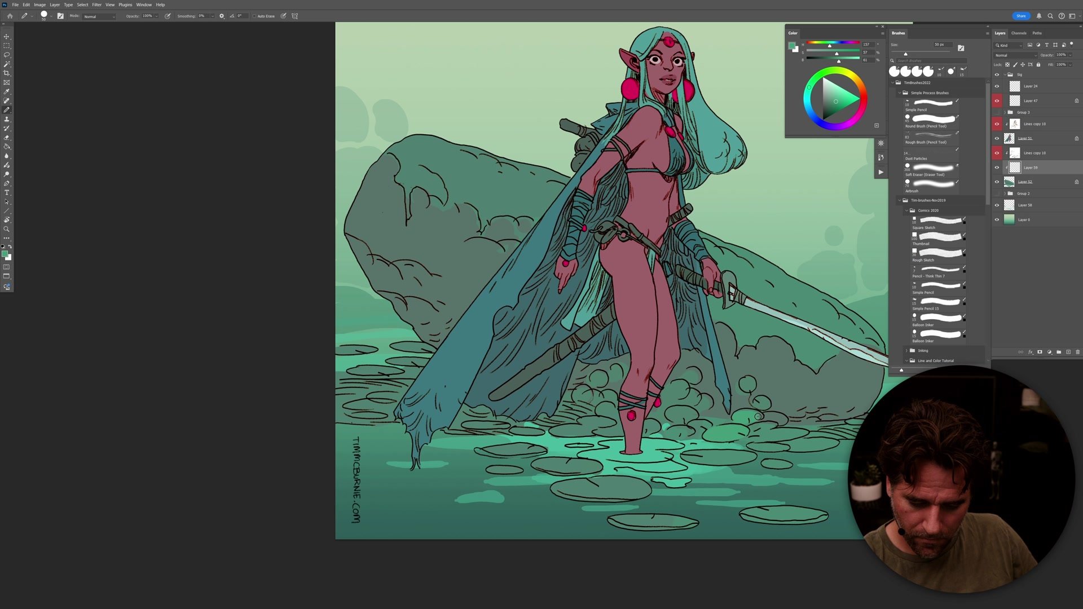Collapse the Comics 2020 brush folder
This screenshot has height=609, width=1083.
pos(906,210)
